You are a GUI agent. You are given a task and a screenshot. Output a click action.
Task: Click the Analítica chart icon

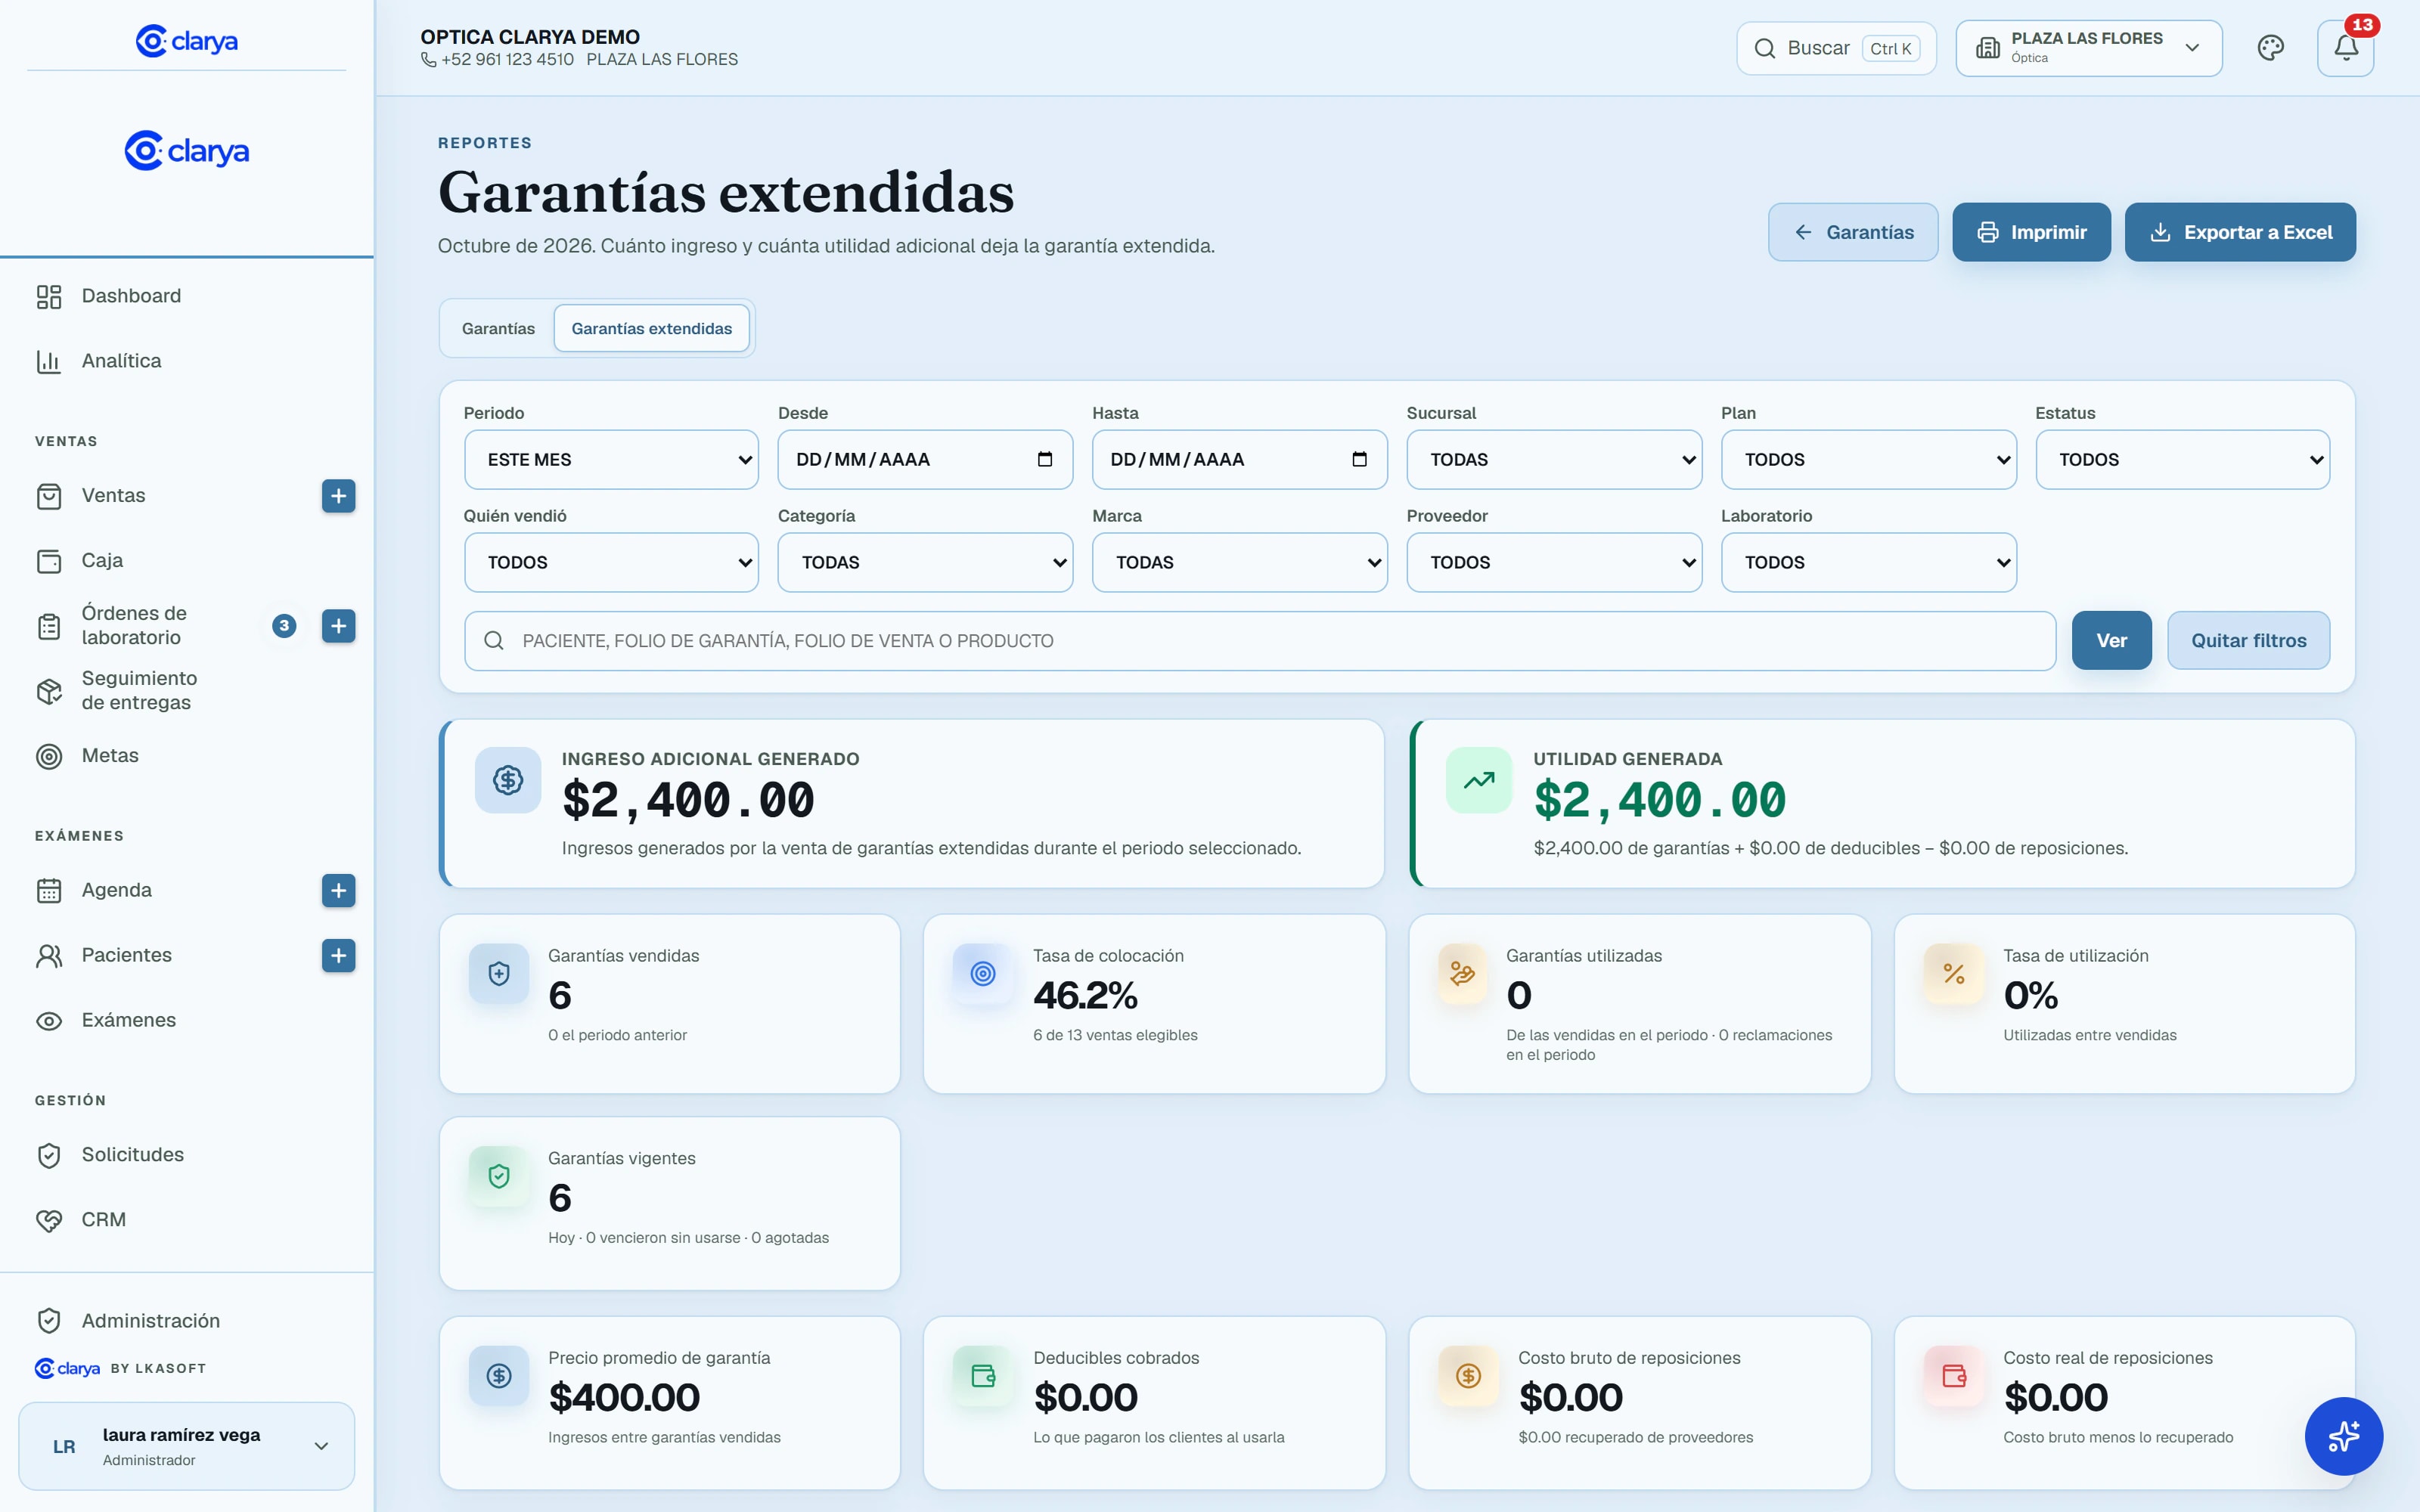(x=49, y=361)
